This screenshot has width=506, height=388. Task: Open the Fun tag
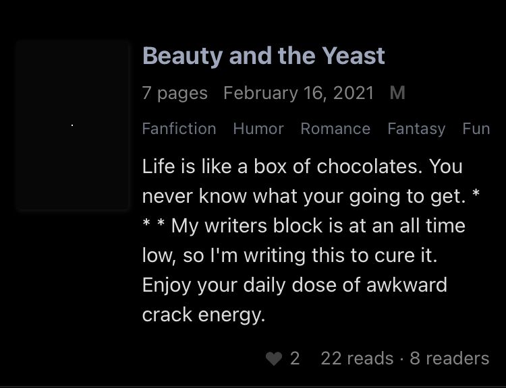click(x=476, y=129)
